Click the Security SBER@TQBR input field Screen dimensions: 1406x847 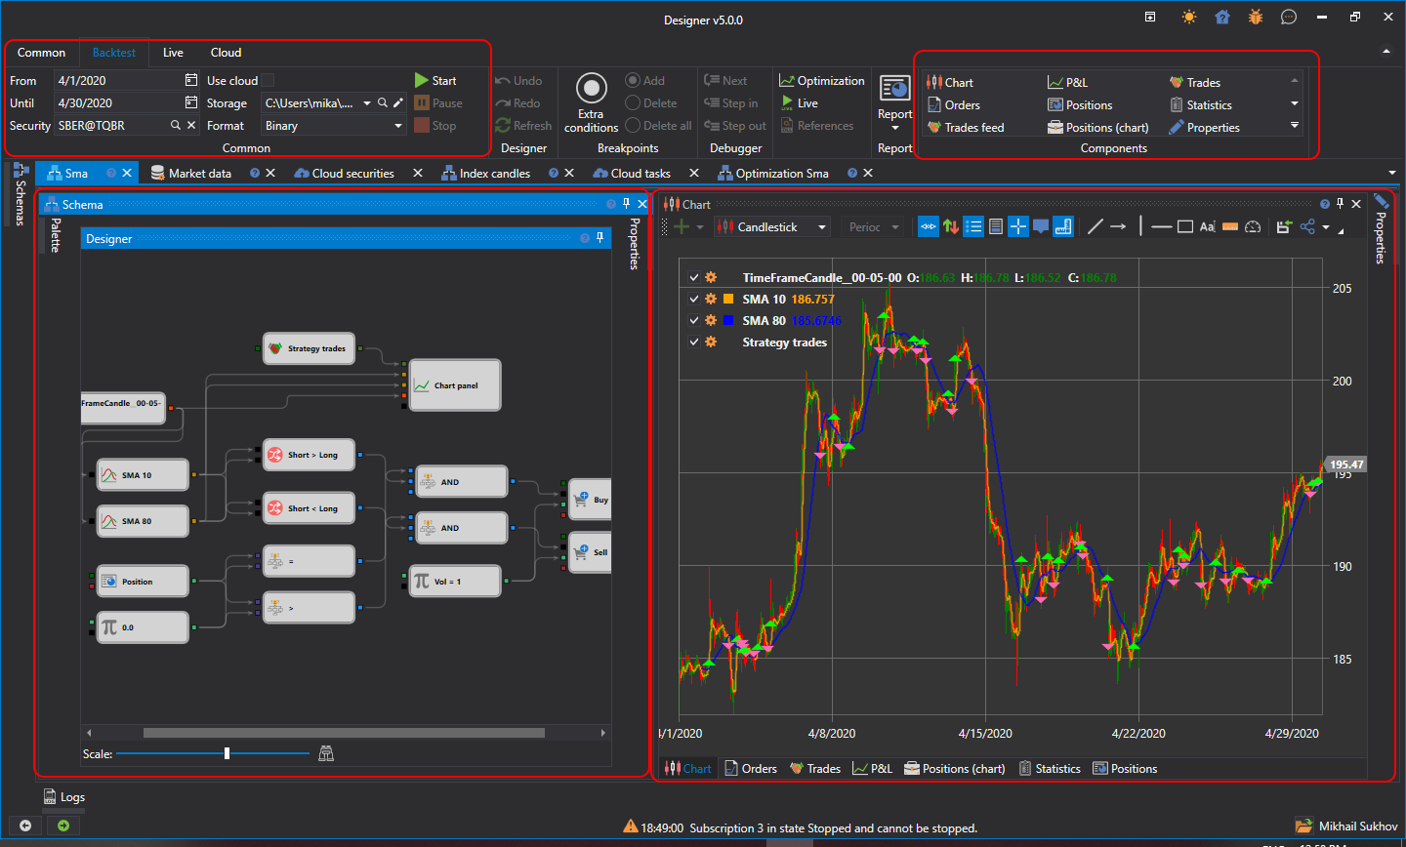pos(111,126)
